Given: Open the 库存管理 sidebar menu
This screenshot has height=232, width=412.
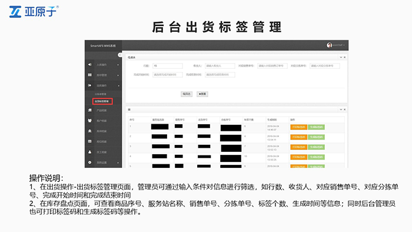Looking at the screenshot, I should (103, 75).
